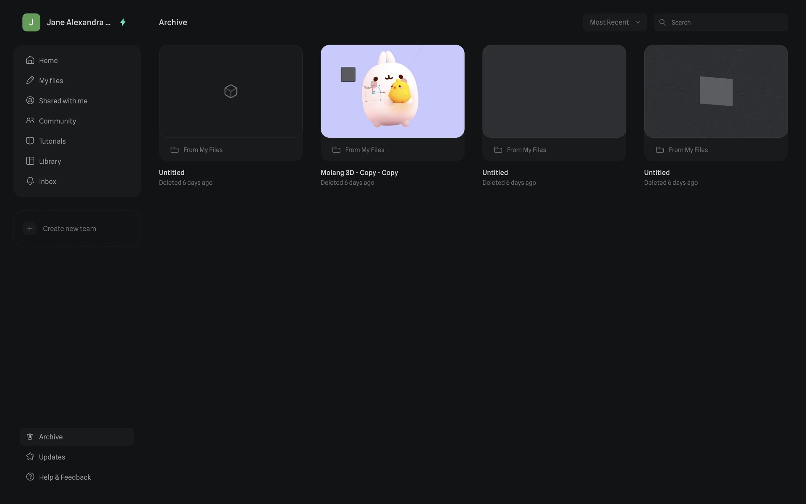The image size is (806, 504).
Task: Click the Search input field
Action: point(726,22)
